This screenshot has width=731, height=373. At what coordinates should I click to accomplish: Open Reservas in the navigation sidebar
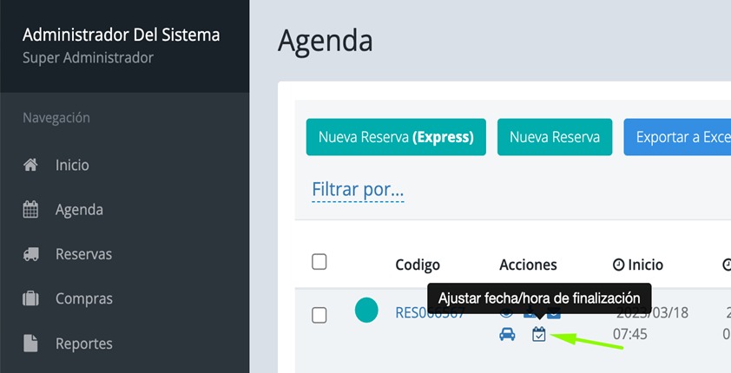coord(83,254)
